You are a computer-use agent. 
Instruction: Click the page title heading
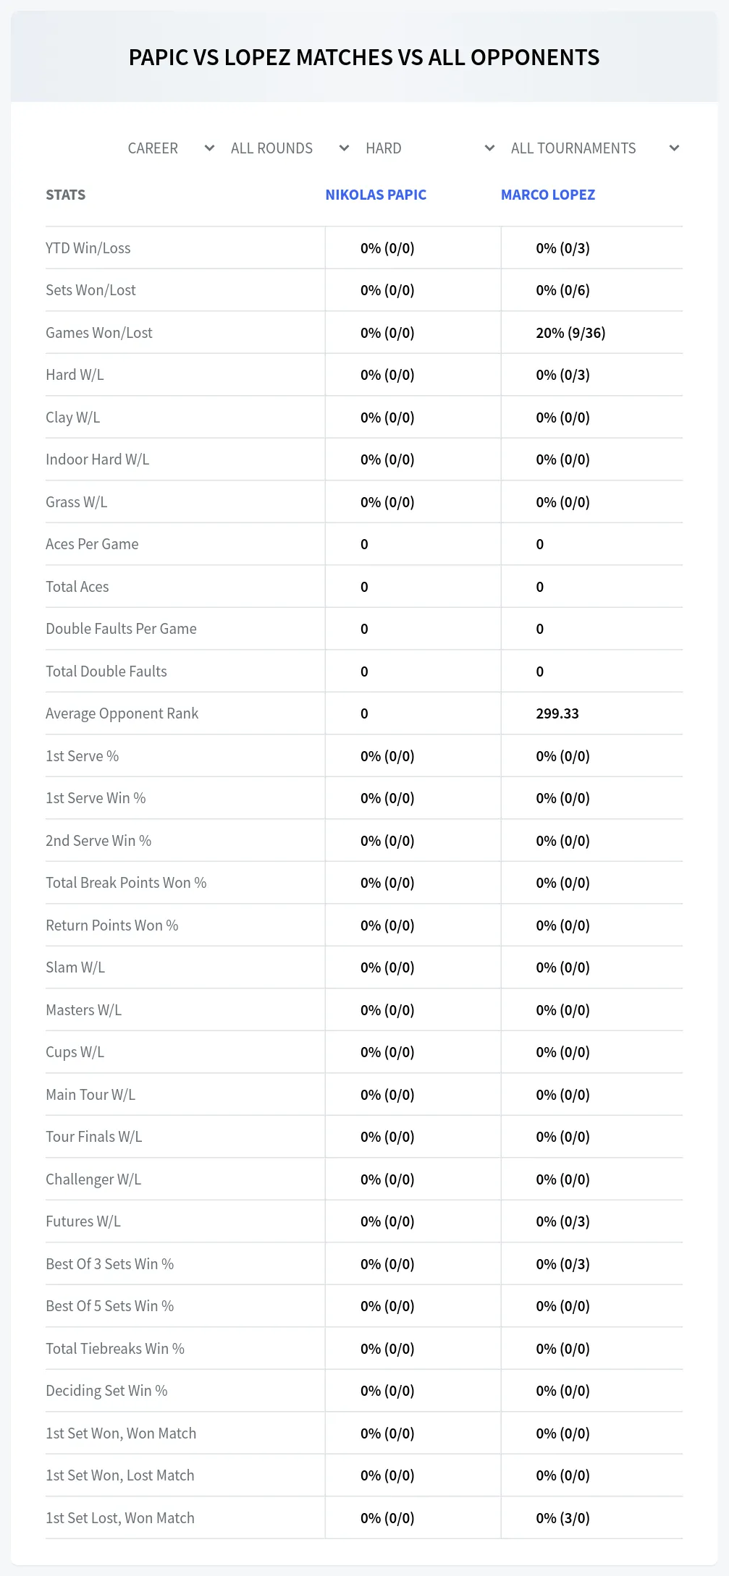364,57
